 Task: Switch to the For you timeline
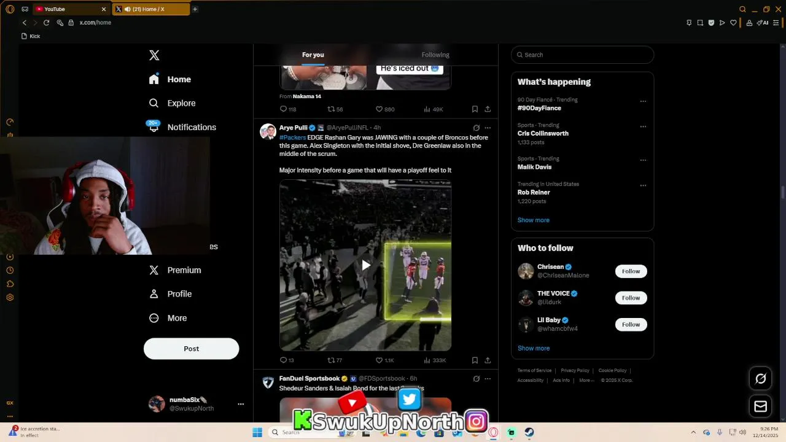pos(313,55)
